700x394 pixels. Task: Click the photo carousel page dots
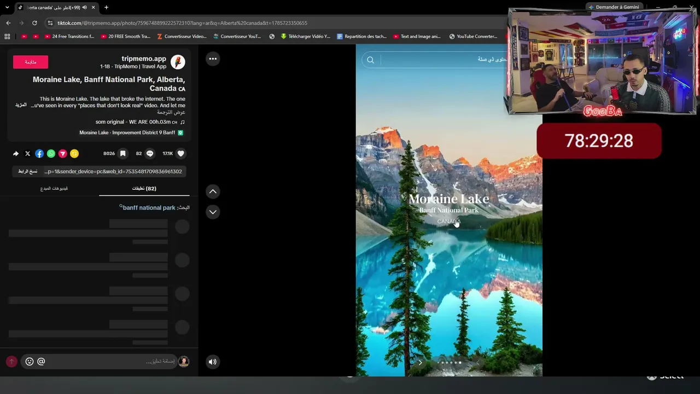click(449, 362)
